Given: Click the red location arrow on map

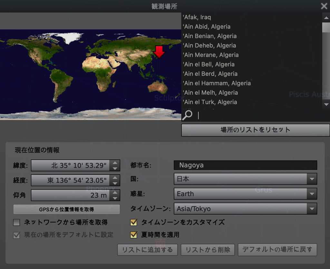Looking at the screenshot, I should 159,52.
